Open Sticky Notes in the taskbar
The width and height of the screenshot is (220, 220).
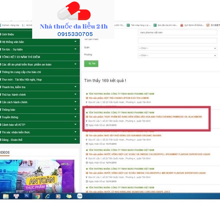(x=69, y=196)
